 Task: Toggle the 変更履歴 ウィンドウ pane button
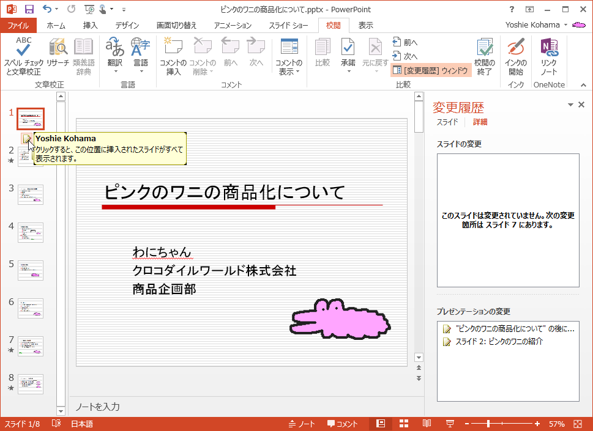coord(431,70)
